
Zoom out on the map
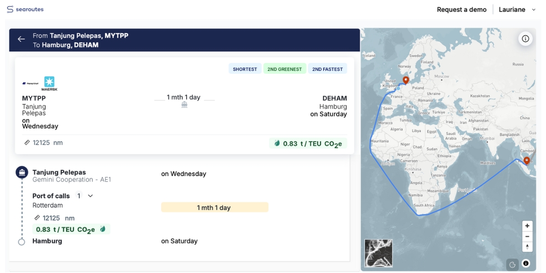pyautogui.click(x=527, y=236)
